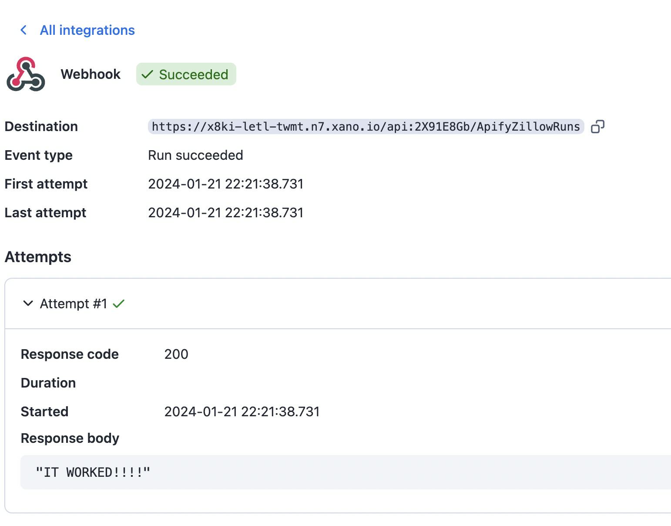Select the destination webhook URL text

tap(366, 127)
